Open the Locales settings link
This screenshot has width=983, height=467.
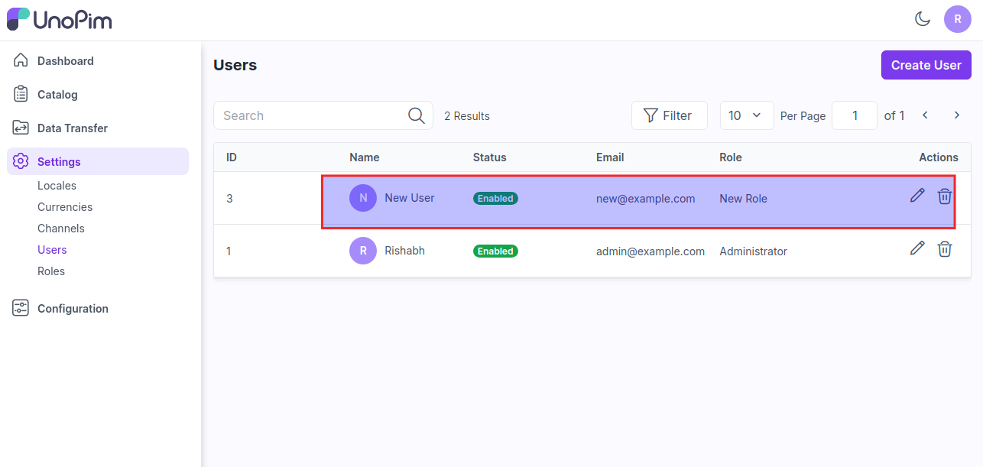(x=57, y=186)
